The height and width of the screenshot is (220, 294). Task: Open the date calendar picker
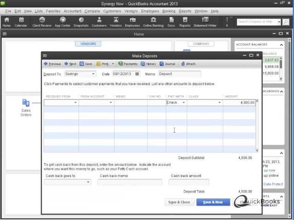point(137,74)
